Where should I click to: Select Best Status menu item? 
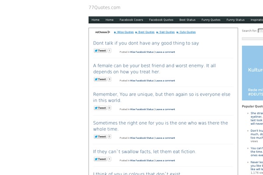tap(187, 20)
